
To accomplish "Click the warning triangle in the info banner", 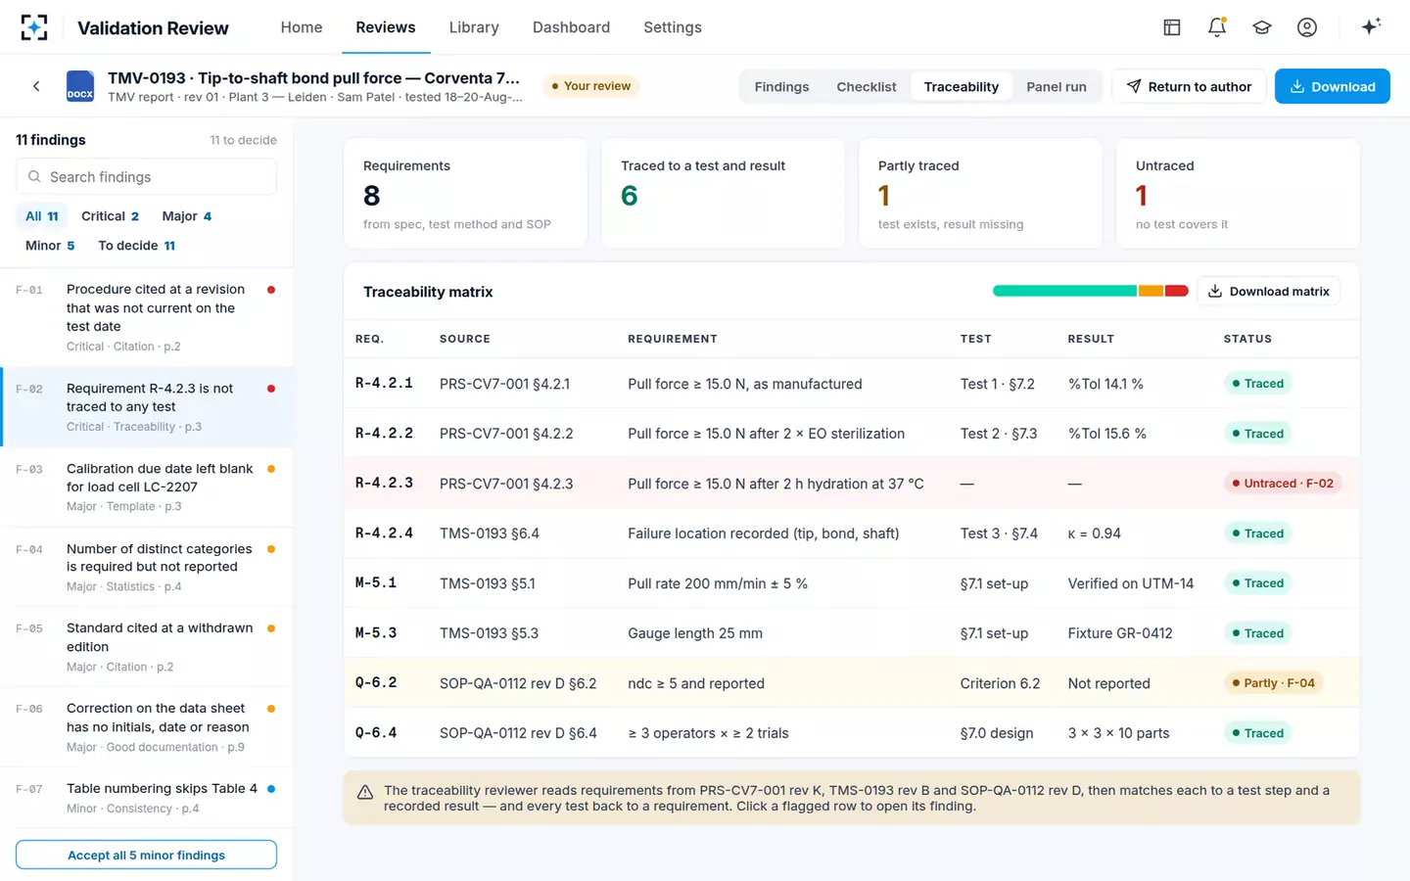I will [365, 793].
